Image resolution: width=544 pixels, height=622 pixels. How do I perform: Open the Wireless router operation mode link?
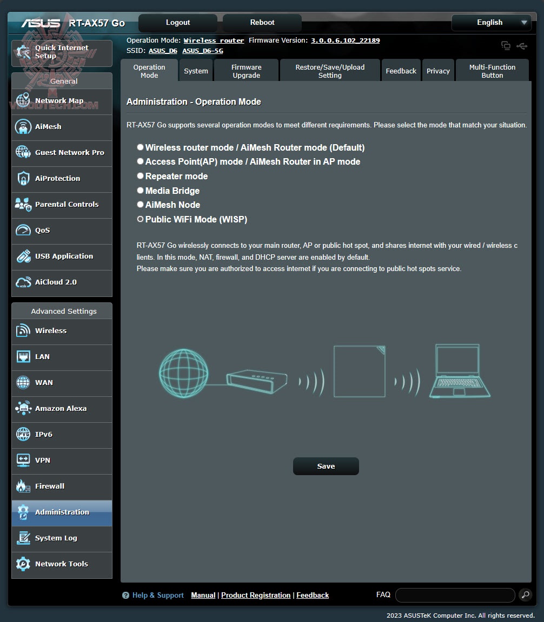pos(214,40)
